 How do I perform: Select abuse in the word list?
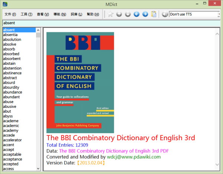pyautogui.click(x=8, y=102)
